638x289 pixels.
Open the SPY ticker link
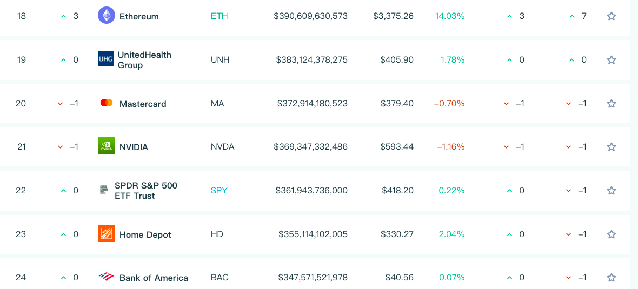[219, 190]
